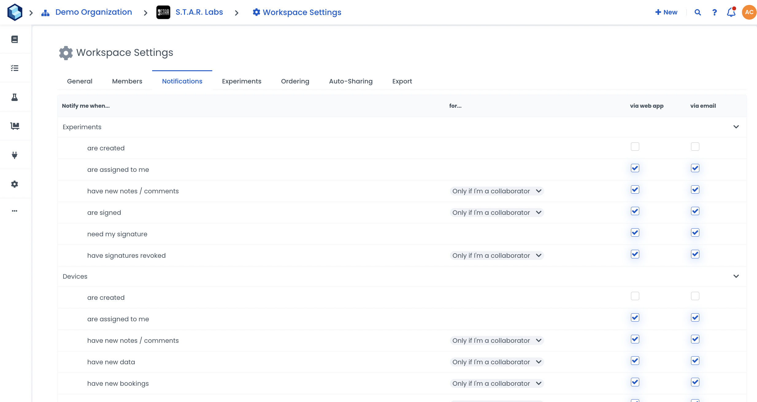Open the plug integrations sidebar icon

pyautogui.click(x=14, y=155)
